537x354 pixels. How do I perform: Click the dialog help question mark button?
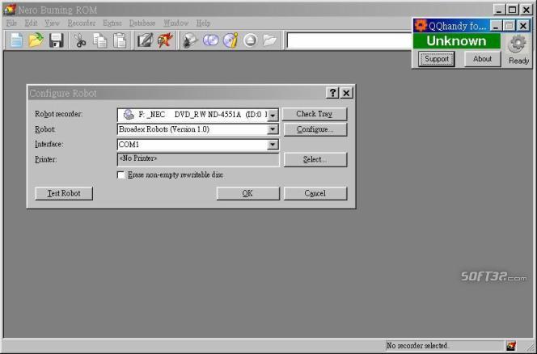tap(332, 93)
